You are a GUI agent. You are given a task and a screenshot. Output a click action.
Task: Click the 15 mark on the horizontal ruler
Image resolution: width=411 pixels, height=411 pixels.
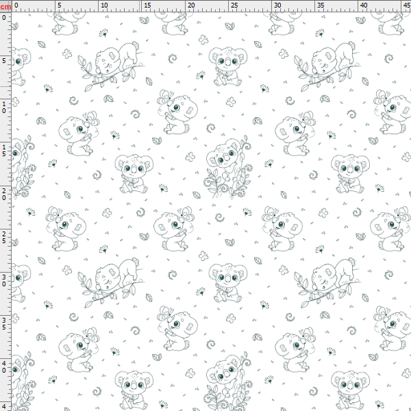(147, 5)
